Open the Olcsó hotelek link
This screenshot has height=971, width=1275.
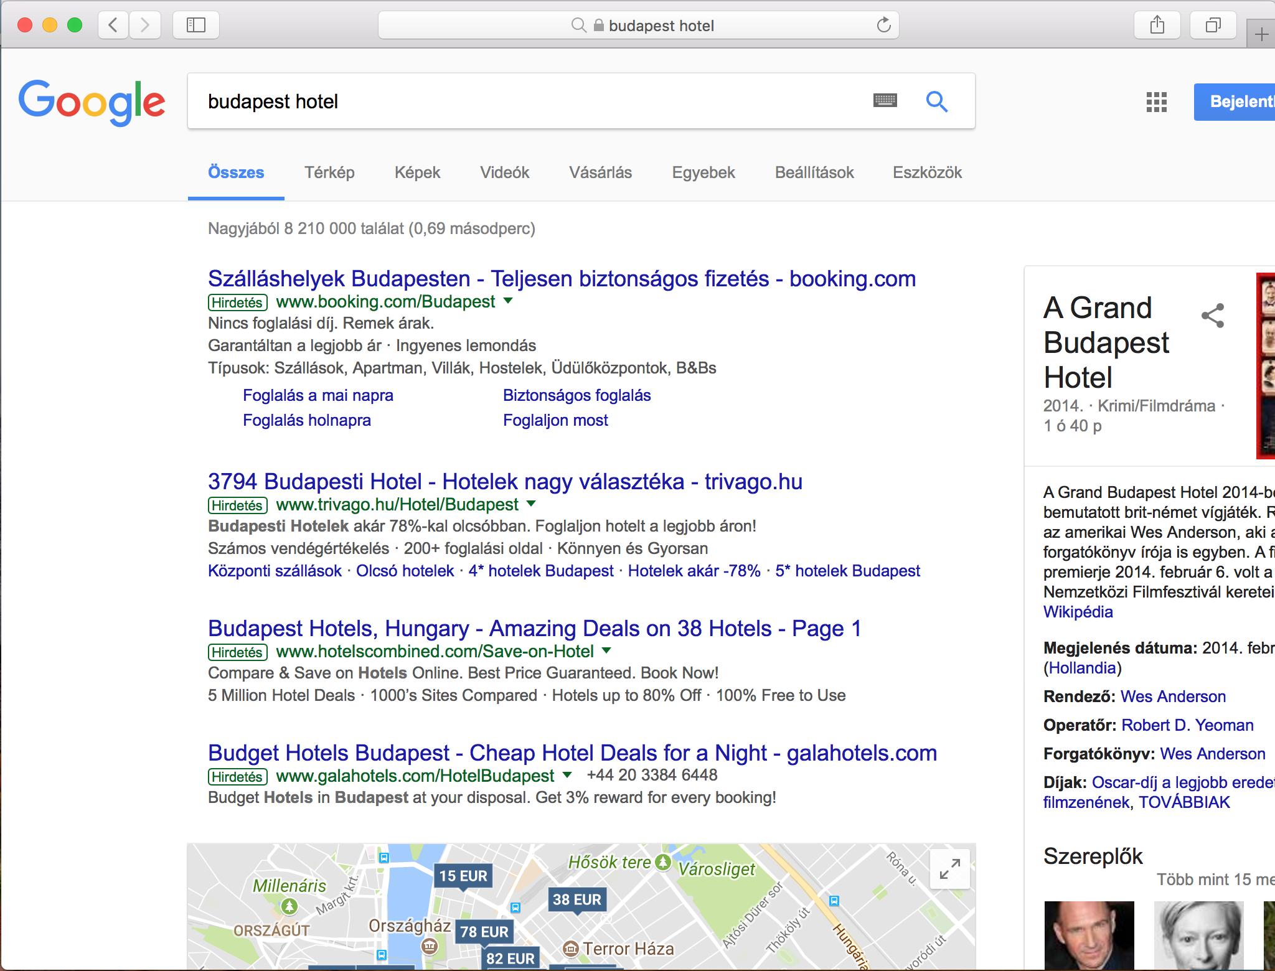coord(405,571)
